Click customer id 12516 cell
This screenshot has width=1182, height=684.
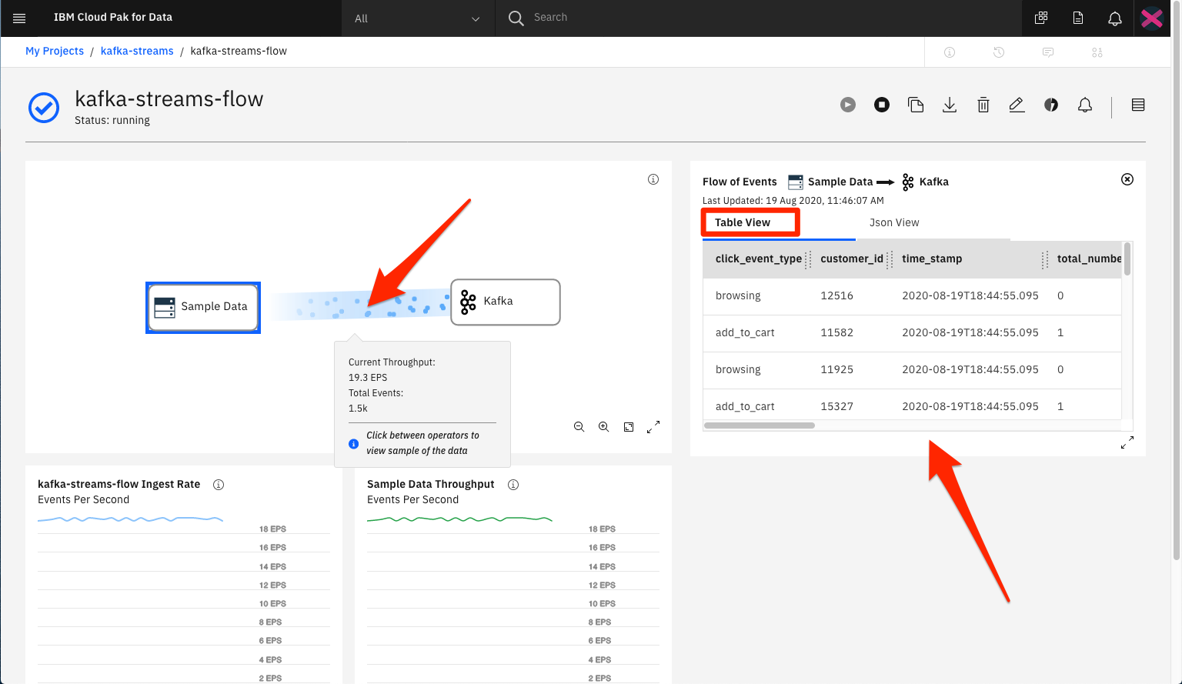836,295
